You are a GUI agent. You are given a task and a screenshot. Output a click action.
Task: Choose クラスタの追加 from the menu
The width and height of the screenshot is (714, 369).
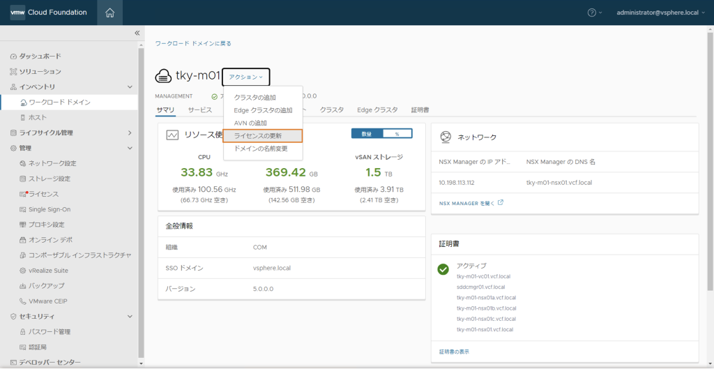coord(255,98)
